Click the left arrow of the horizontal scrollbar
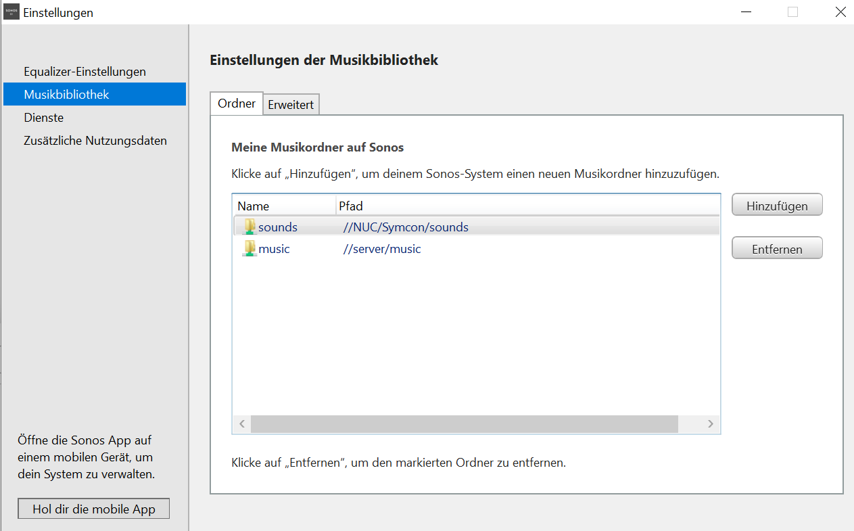 pos(241,424)
